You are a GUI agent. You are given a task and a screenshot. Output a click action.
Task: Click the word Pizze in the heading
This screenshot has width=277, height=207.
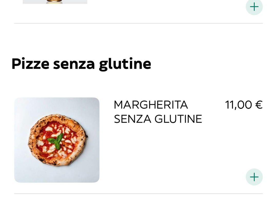pyautogui.click(x=30, y=64)
